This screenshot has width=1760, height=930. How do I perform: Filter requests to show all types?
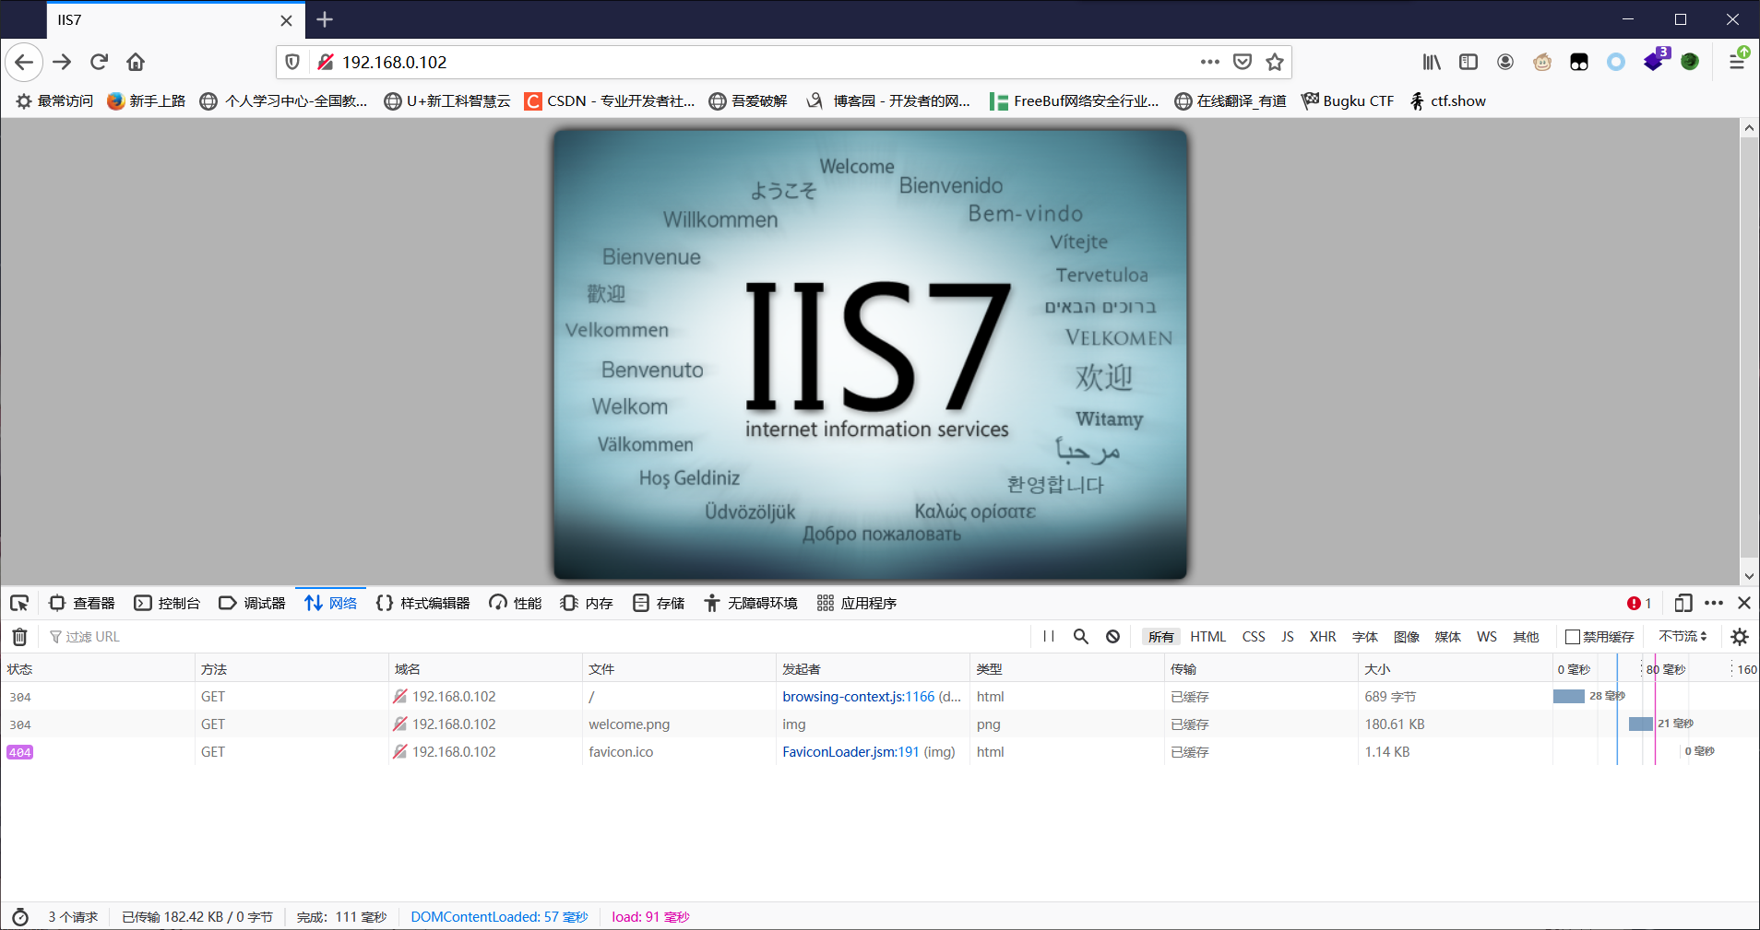(1161, 637)
